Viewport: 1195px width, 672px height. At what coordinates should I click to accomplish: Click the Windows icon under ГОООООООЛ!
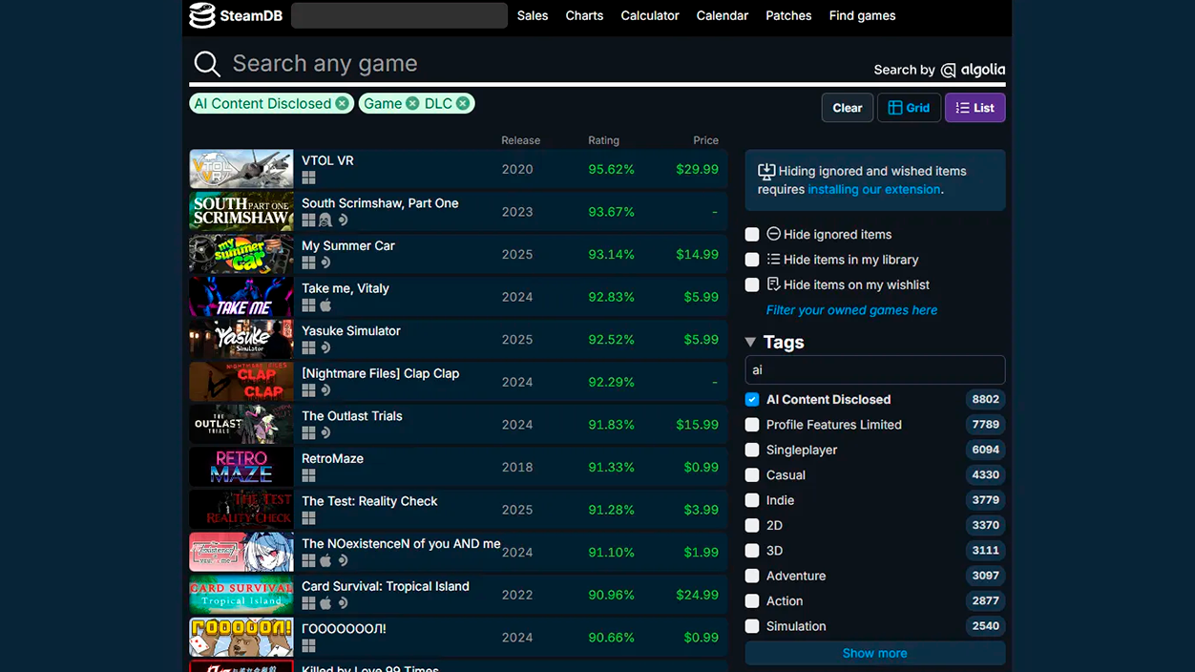pos(308,646)
